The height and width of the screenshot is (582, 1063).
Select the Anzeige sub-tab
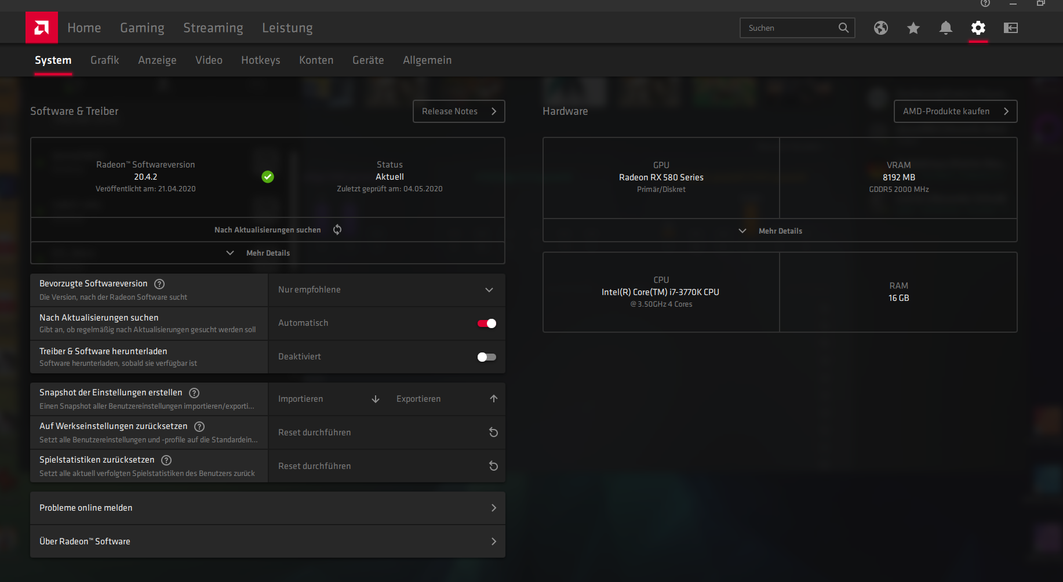tap(157, 60)
